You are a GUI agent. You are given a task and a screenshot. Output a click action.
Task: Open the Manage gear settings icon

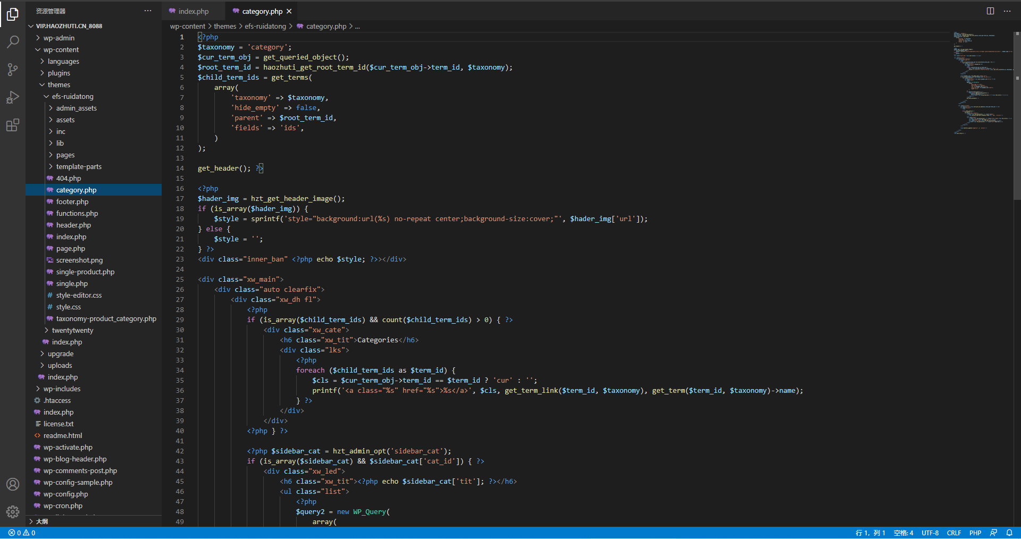pos(13,511)
